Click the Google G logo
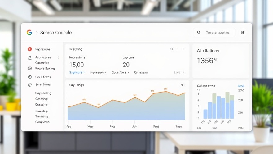The width and height of the screenshot is (273, 154). pos(29,32)
